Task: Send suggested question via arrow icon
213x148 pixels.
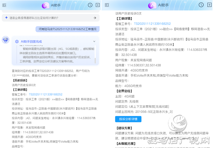Action: click(x=95, y=18)
